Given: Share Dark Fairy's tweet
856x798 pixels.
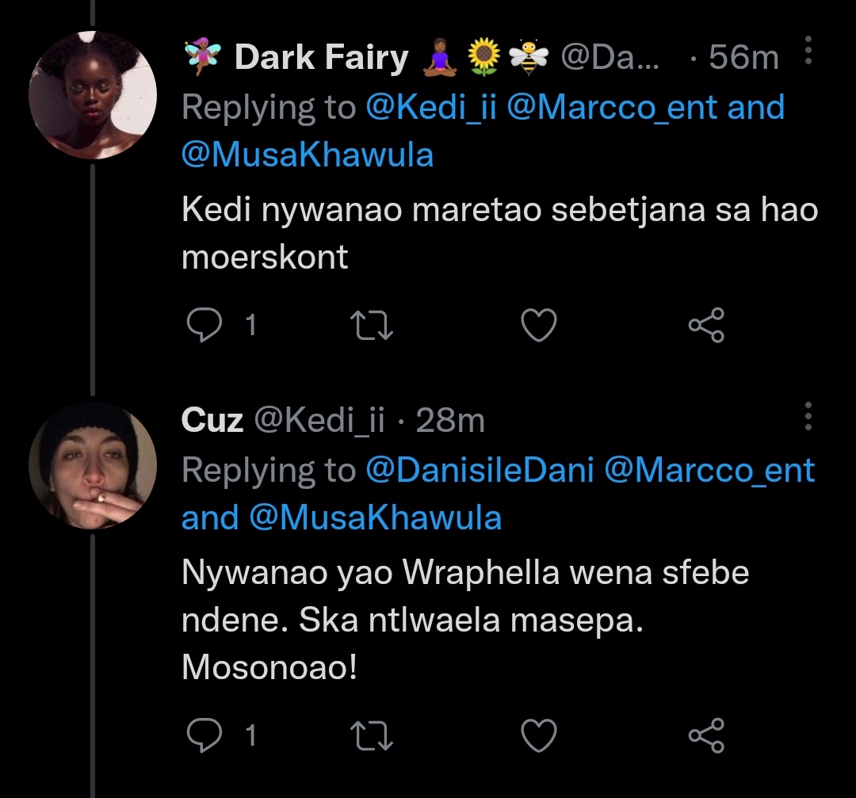Looking at the screenshot, I should click(706, 325).
